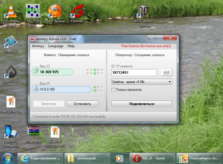Switch to Редактирование Internet Explorer taskbar window

tap(40, 158)
